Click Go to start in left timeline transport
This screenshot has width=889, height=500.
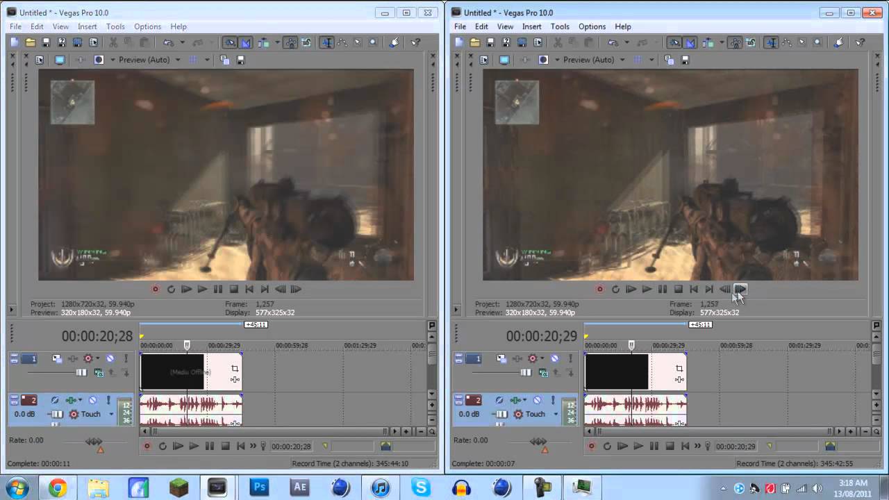point(240,447)
